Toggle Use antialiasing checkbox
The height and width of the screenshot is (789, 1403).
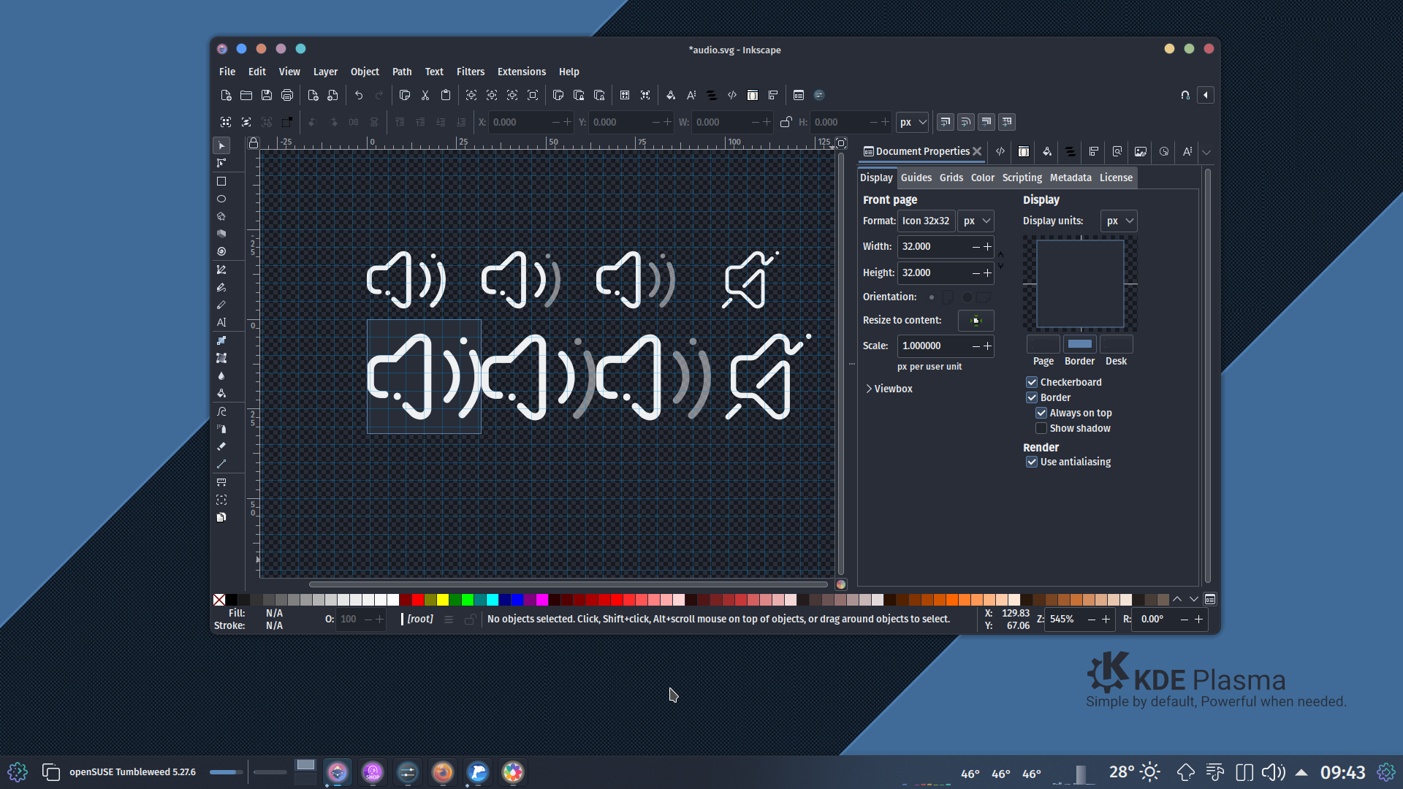[1032, 462]
